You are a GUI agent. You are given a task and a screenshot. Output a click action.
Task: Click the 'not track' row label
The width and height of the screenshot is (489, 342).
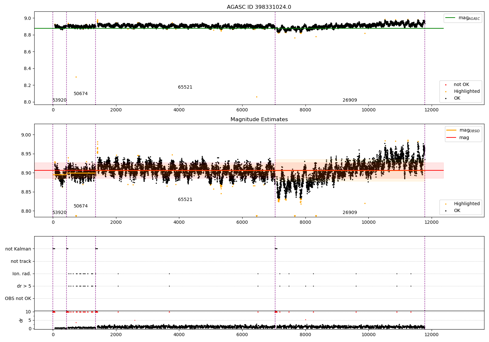point(21,262)
